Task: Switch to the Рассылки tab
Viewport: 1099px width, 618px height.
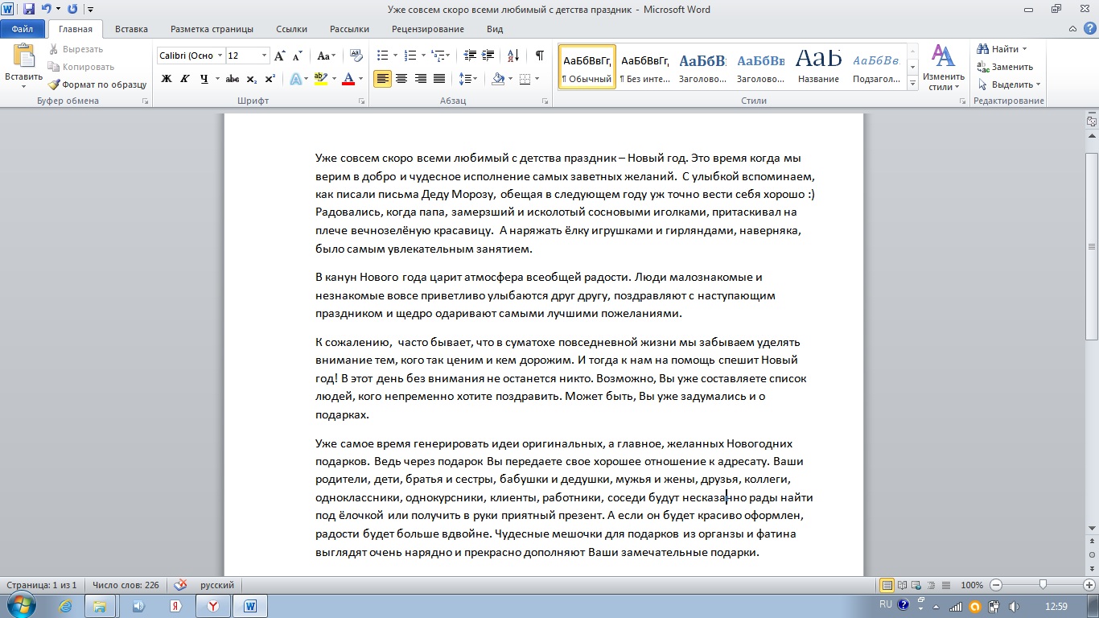Action: coord(349,29)
